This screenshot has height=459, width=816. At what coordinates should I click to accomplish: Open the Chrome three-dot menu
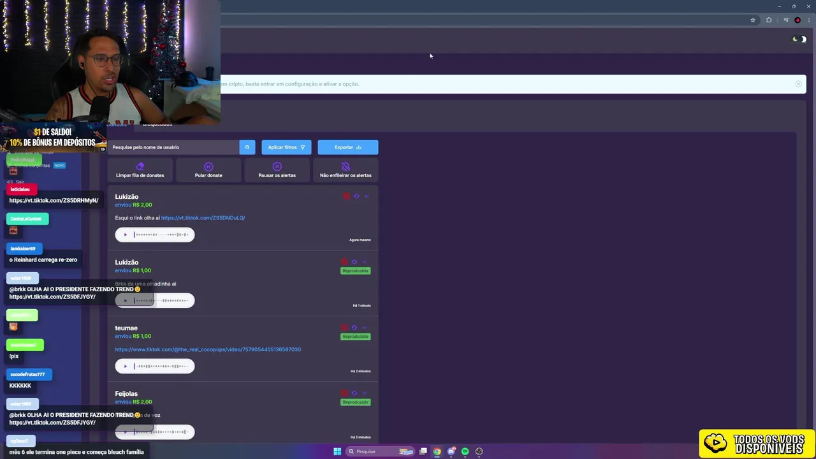pyautogui.click(x=808, y=20)
